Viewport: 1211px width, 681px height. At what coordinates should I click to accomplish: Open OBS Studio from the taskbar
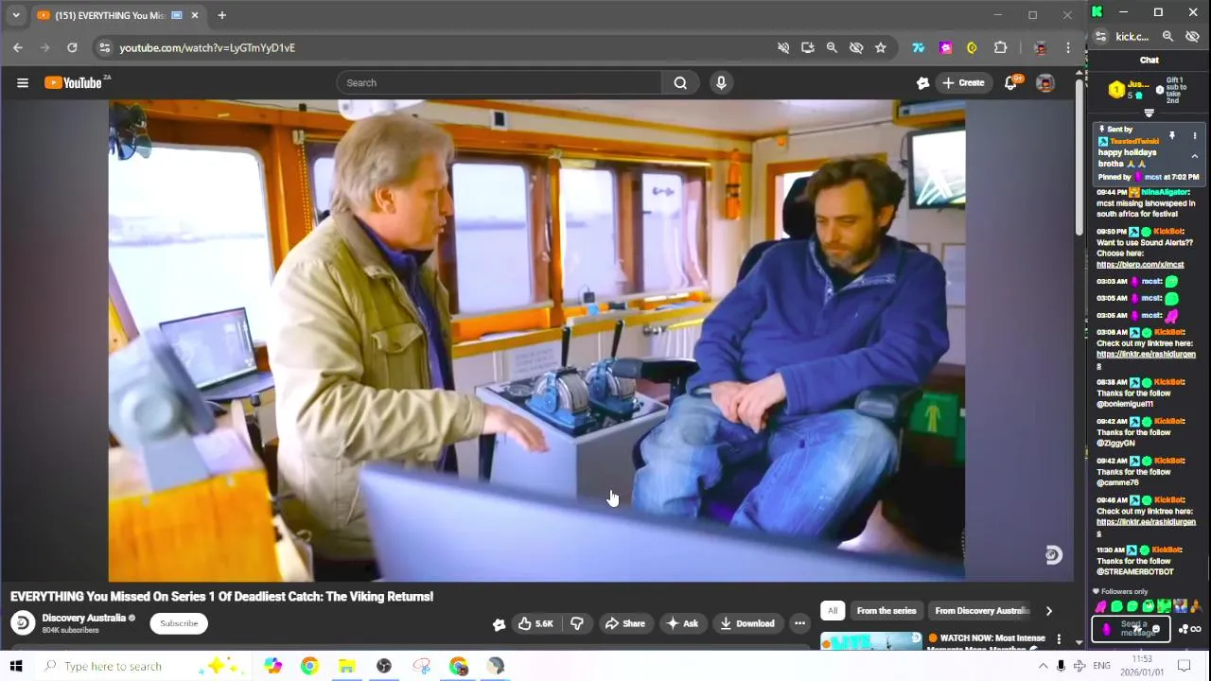tap(384, 666)
